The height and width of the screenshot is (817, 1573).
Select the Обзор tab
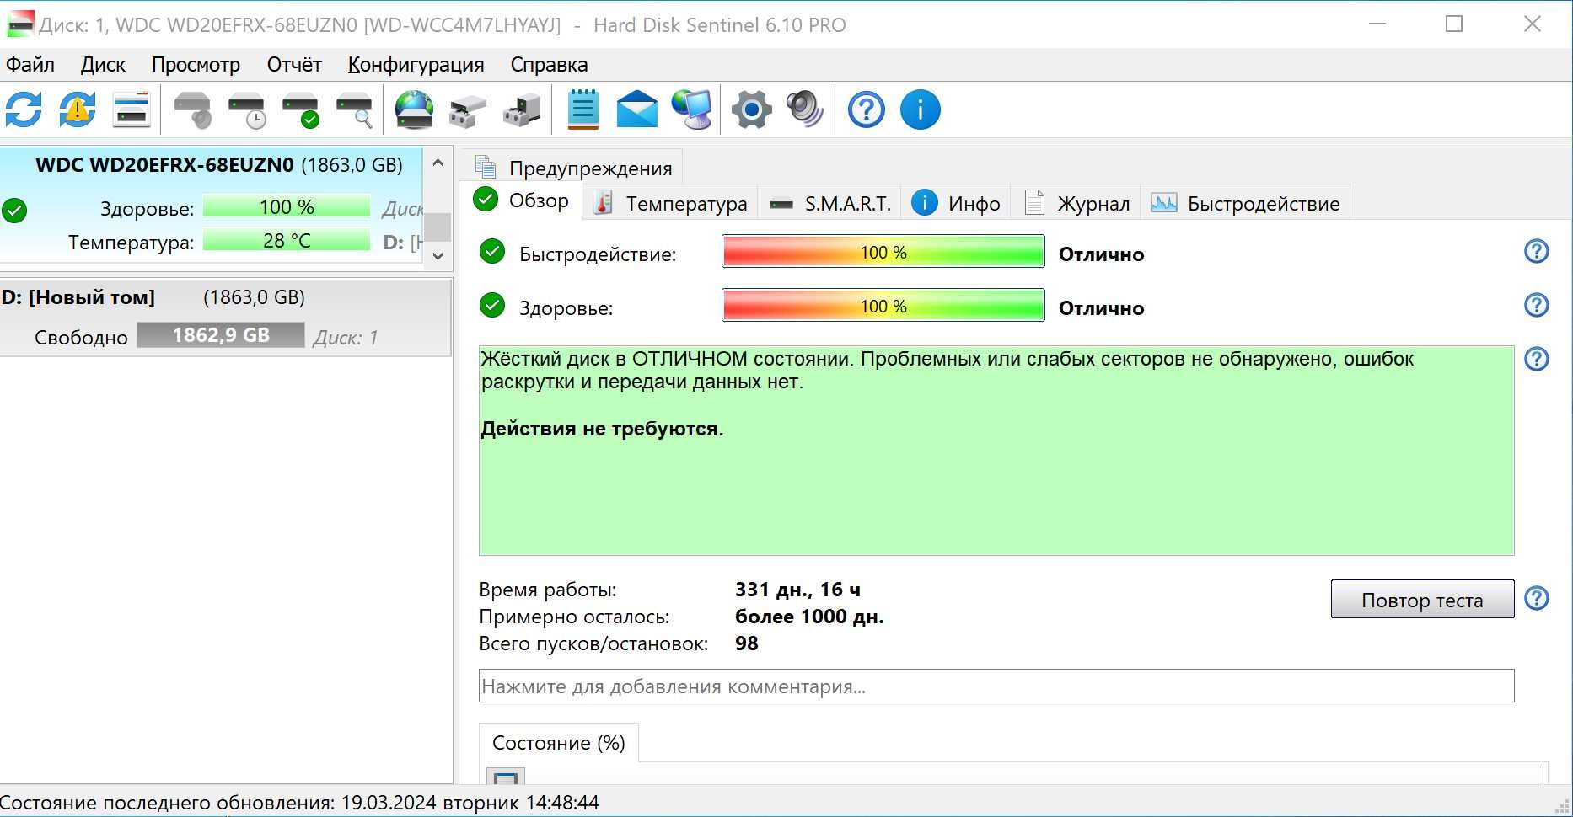coord(521,200)
